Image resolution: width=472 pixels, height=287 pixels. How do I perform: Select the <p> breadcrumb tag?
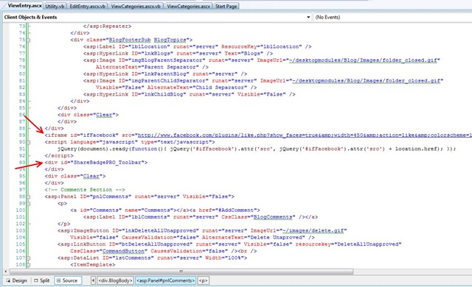(204, 280)
